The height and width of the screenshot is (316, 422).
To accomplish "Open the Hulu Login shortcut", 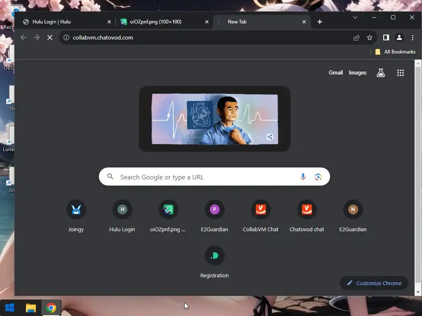I will tap(122, 216).
